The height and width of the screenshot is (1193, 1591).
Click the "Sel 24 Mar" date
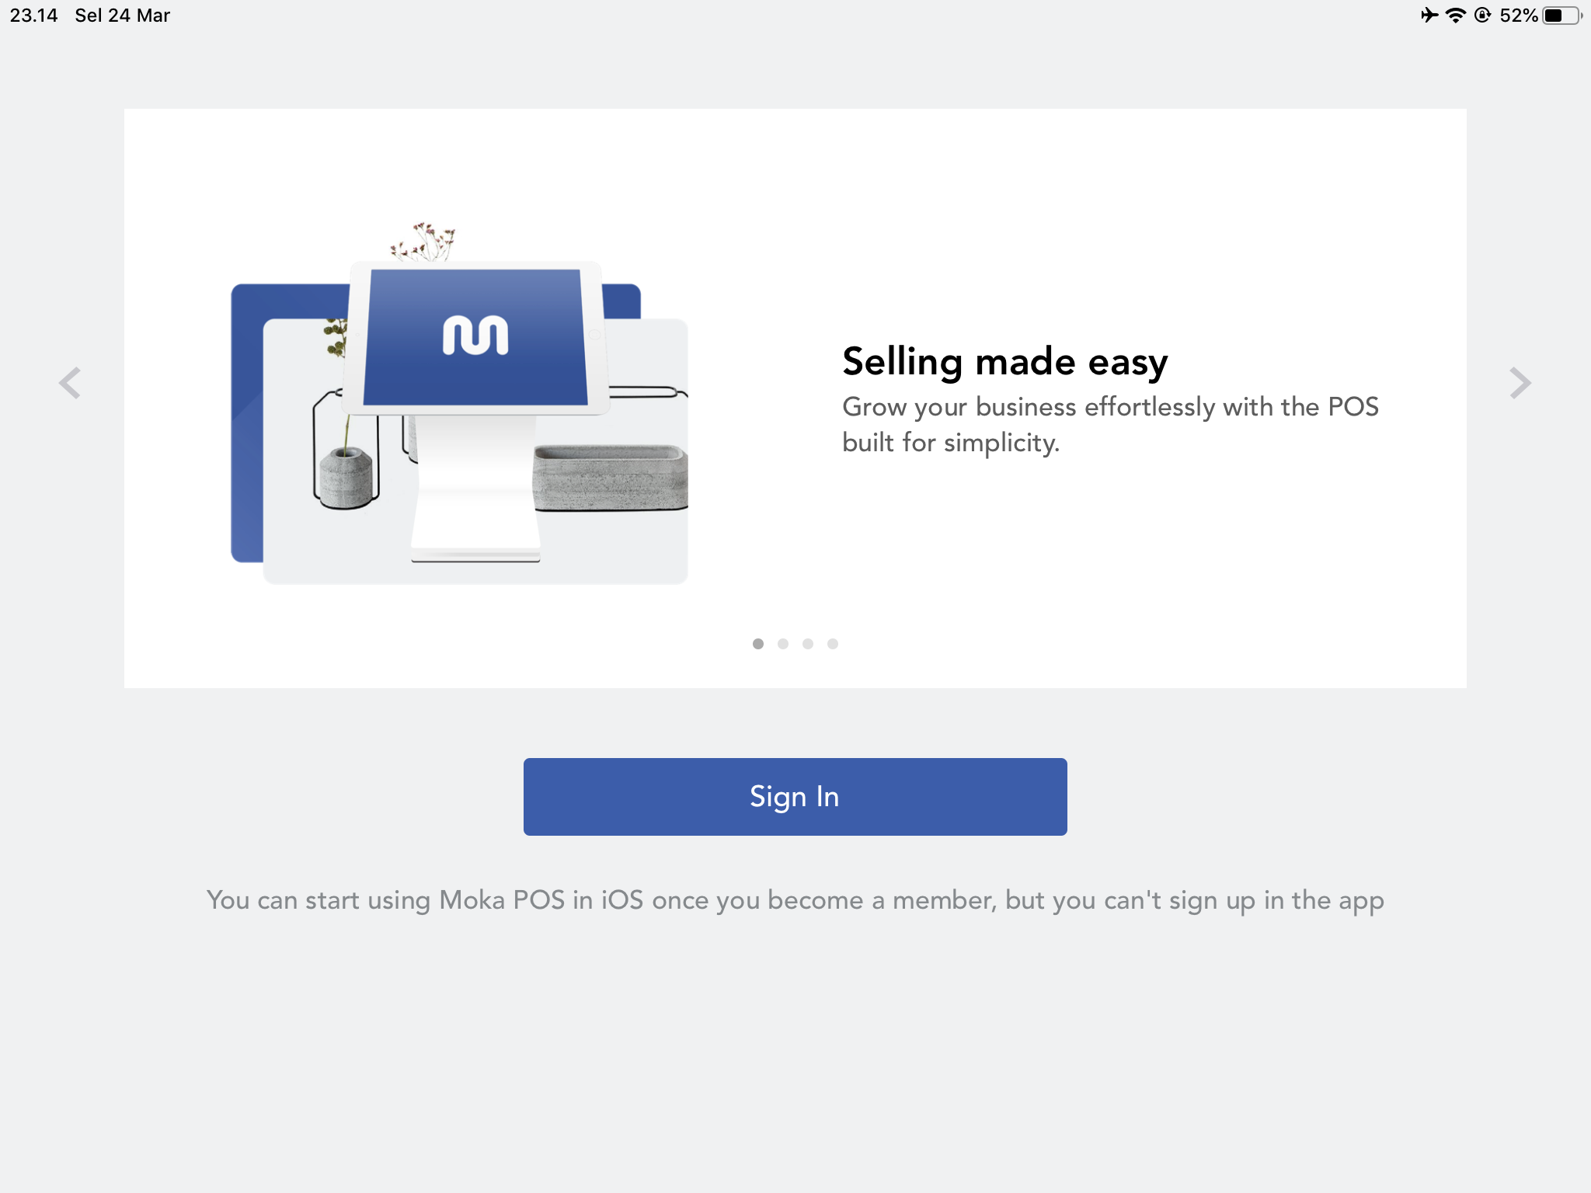[x=122, y=16]
